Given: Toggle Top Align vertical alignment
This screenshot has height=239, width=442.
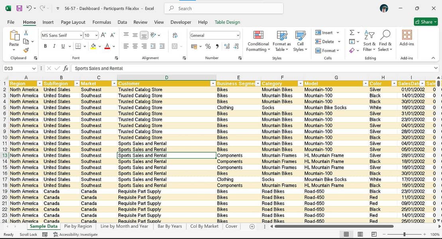Looking at the screenshot, I should click(x=126, y=35).
